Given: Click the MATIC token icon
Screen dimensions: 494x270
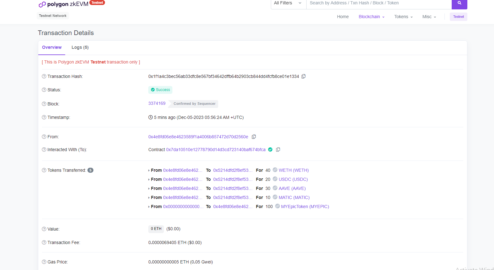Looking at the screenshot, I should pos(275,197).
